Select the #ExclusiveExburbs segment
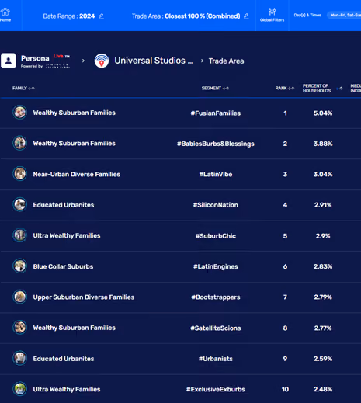The height and width of the screenshot is (403, 361). pyautogui.click(x=216, y=389)
